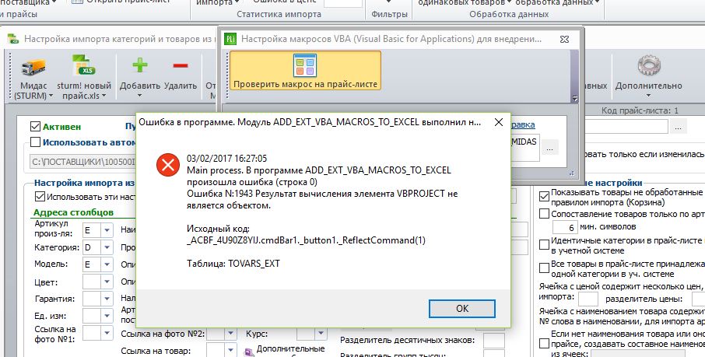The image size is (705, 357).
Task: Open 'Ссылка на фото №1' dropdown
Action: click(107, 333)
